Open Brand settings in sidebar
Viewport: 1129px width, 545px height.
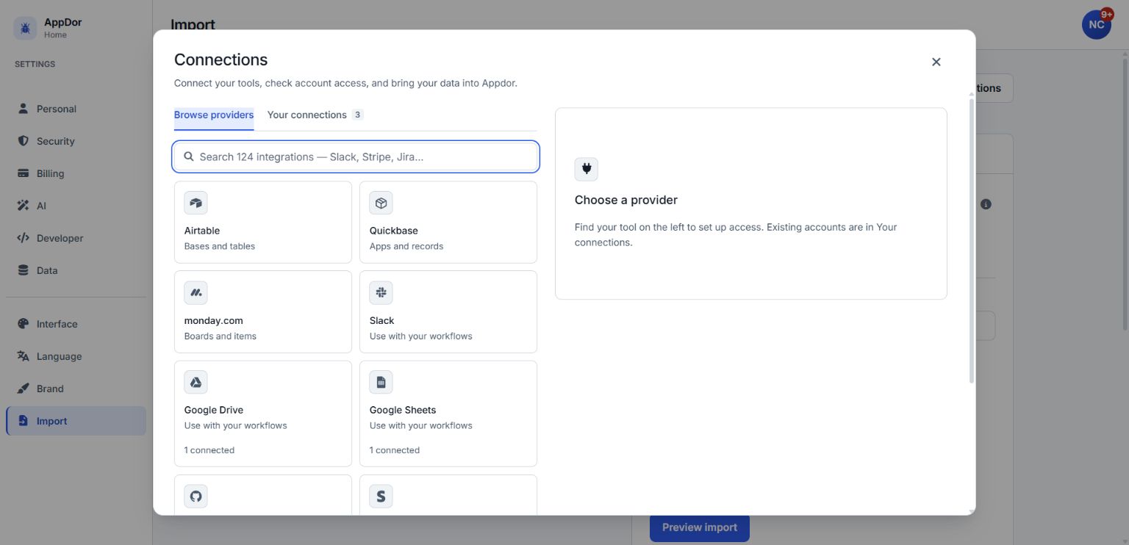tap(76, 389)
